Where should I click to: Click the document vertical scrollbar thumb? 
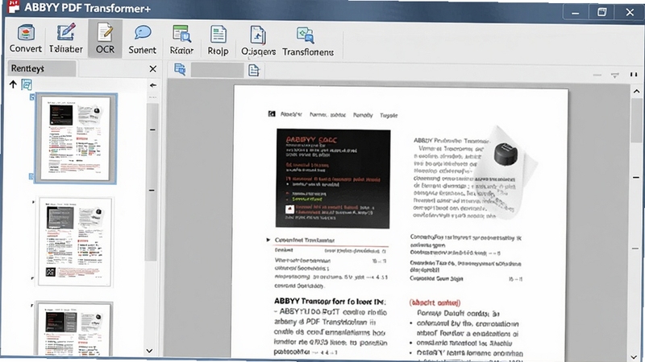click(x=637, y=121)
